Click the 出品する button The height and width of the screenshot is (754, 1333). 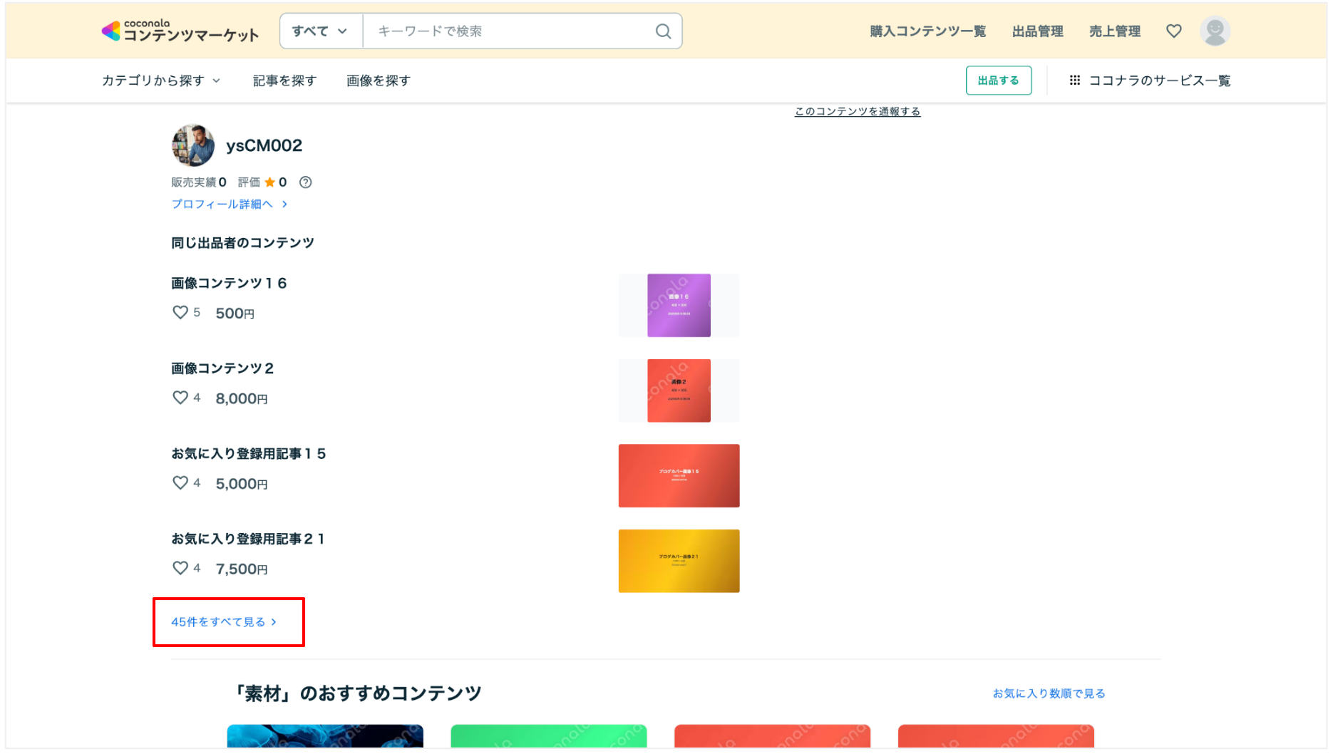tap(998, 81)
